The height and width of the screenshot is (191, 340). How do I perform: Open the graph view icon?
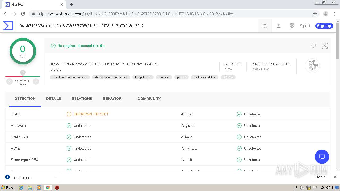pos(325,46)
